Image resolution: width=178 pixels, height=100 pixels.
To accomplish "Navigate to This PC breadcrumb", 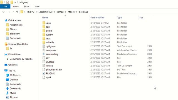I will pos(31,12).
